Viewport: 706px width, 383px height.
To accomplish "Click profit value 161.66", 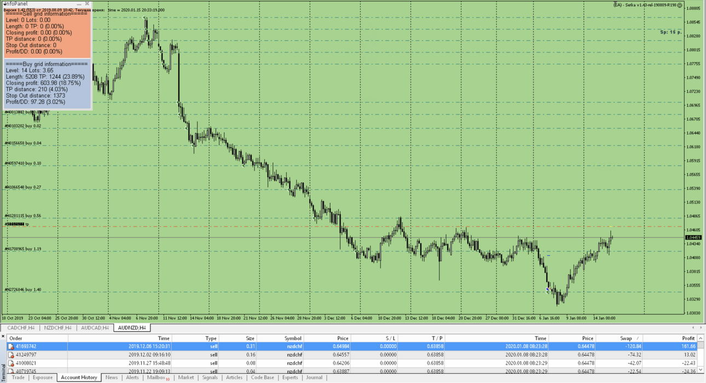I will tap(688, 346).
